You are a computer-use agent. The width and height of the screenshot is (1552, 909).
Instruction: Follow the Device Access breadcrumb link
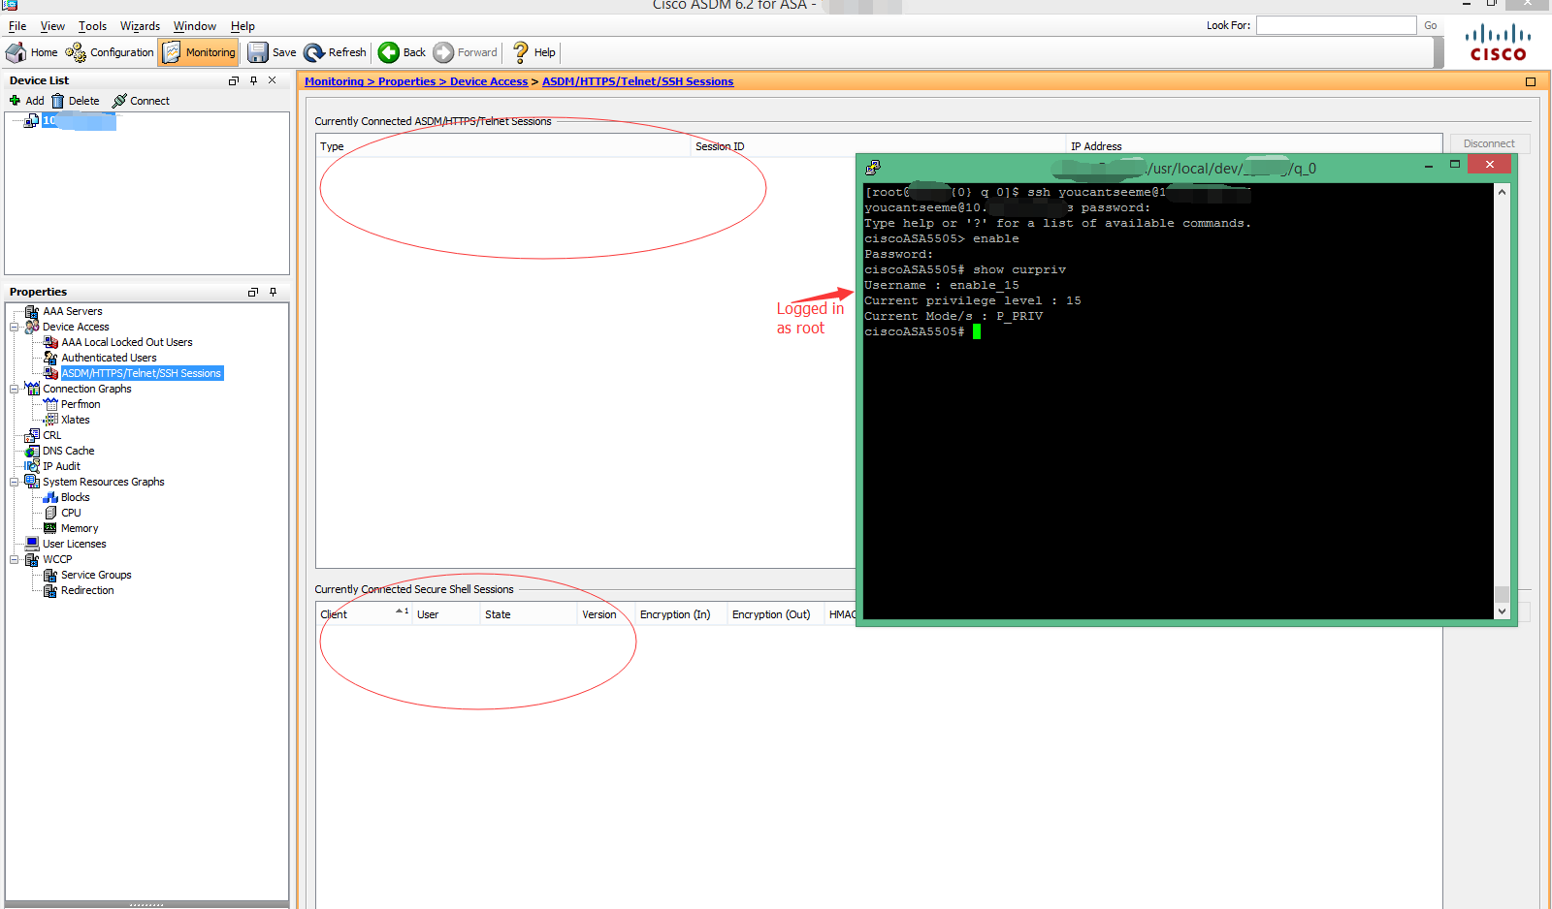pyautogui.click(x=489, y=81)
